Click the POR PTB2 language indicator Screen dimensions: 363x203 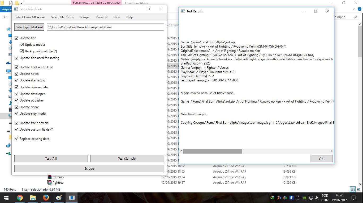[325, 197]
